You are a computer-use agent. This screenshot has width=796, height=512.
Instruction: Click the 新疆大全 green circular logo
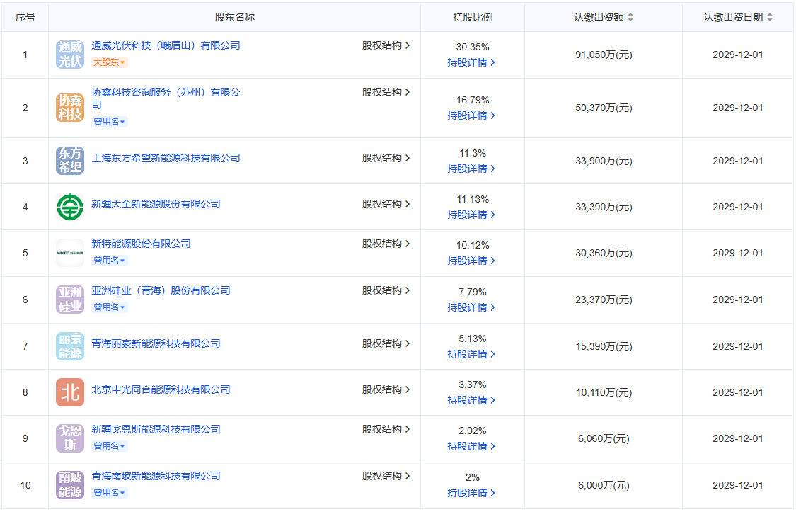[70, 207]
